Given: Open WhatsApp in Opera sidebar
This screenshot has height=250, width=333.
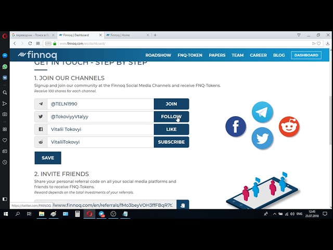Looking at the screenshot, I should click(5, 67).
